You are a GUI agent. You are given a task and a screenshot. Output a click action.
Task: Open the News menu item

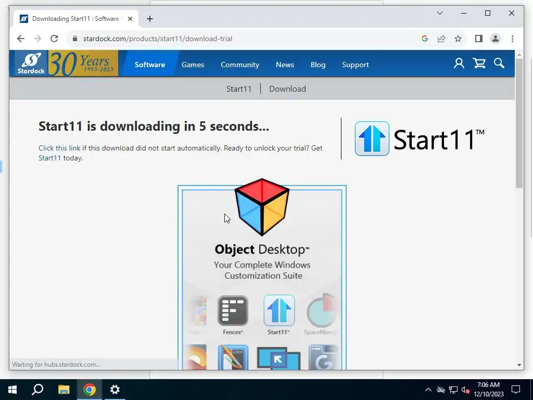pos(285,65)
